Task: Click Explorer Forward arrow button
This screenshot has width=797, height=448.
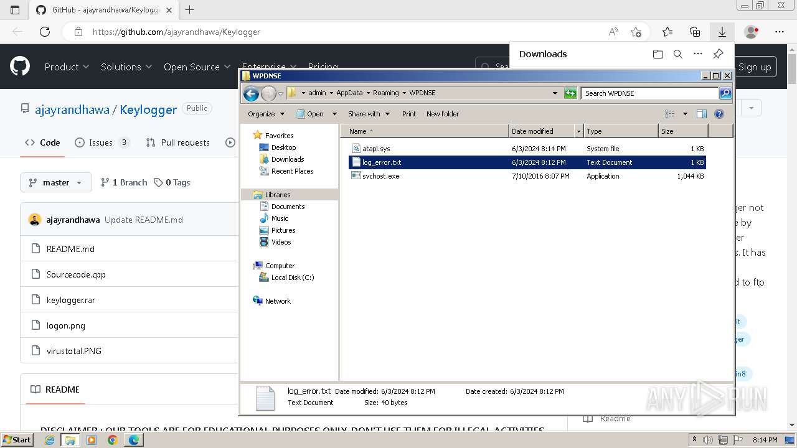Action: pos(268,93)
